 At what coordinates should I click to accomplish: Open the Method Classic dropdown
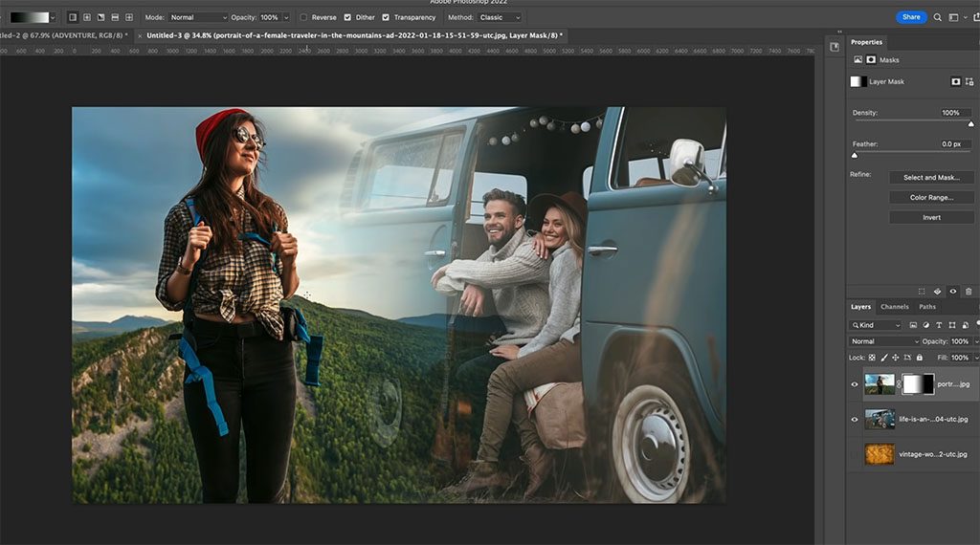(x=500, y=17)
